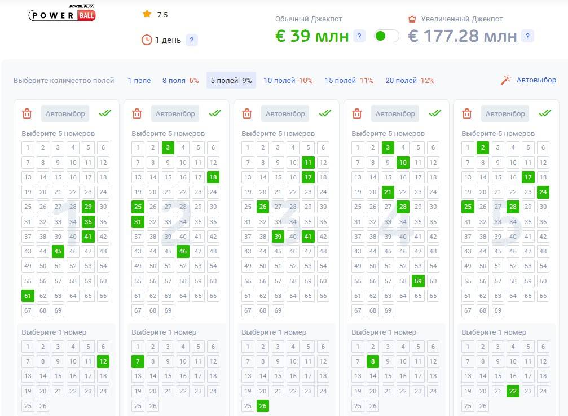The image size is (568, 416).
Task: Deselect number 61 in the first ticket
Action: pyautogui.click(x=27, y=295)
